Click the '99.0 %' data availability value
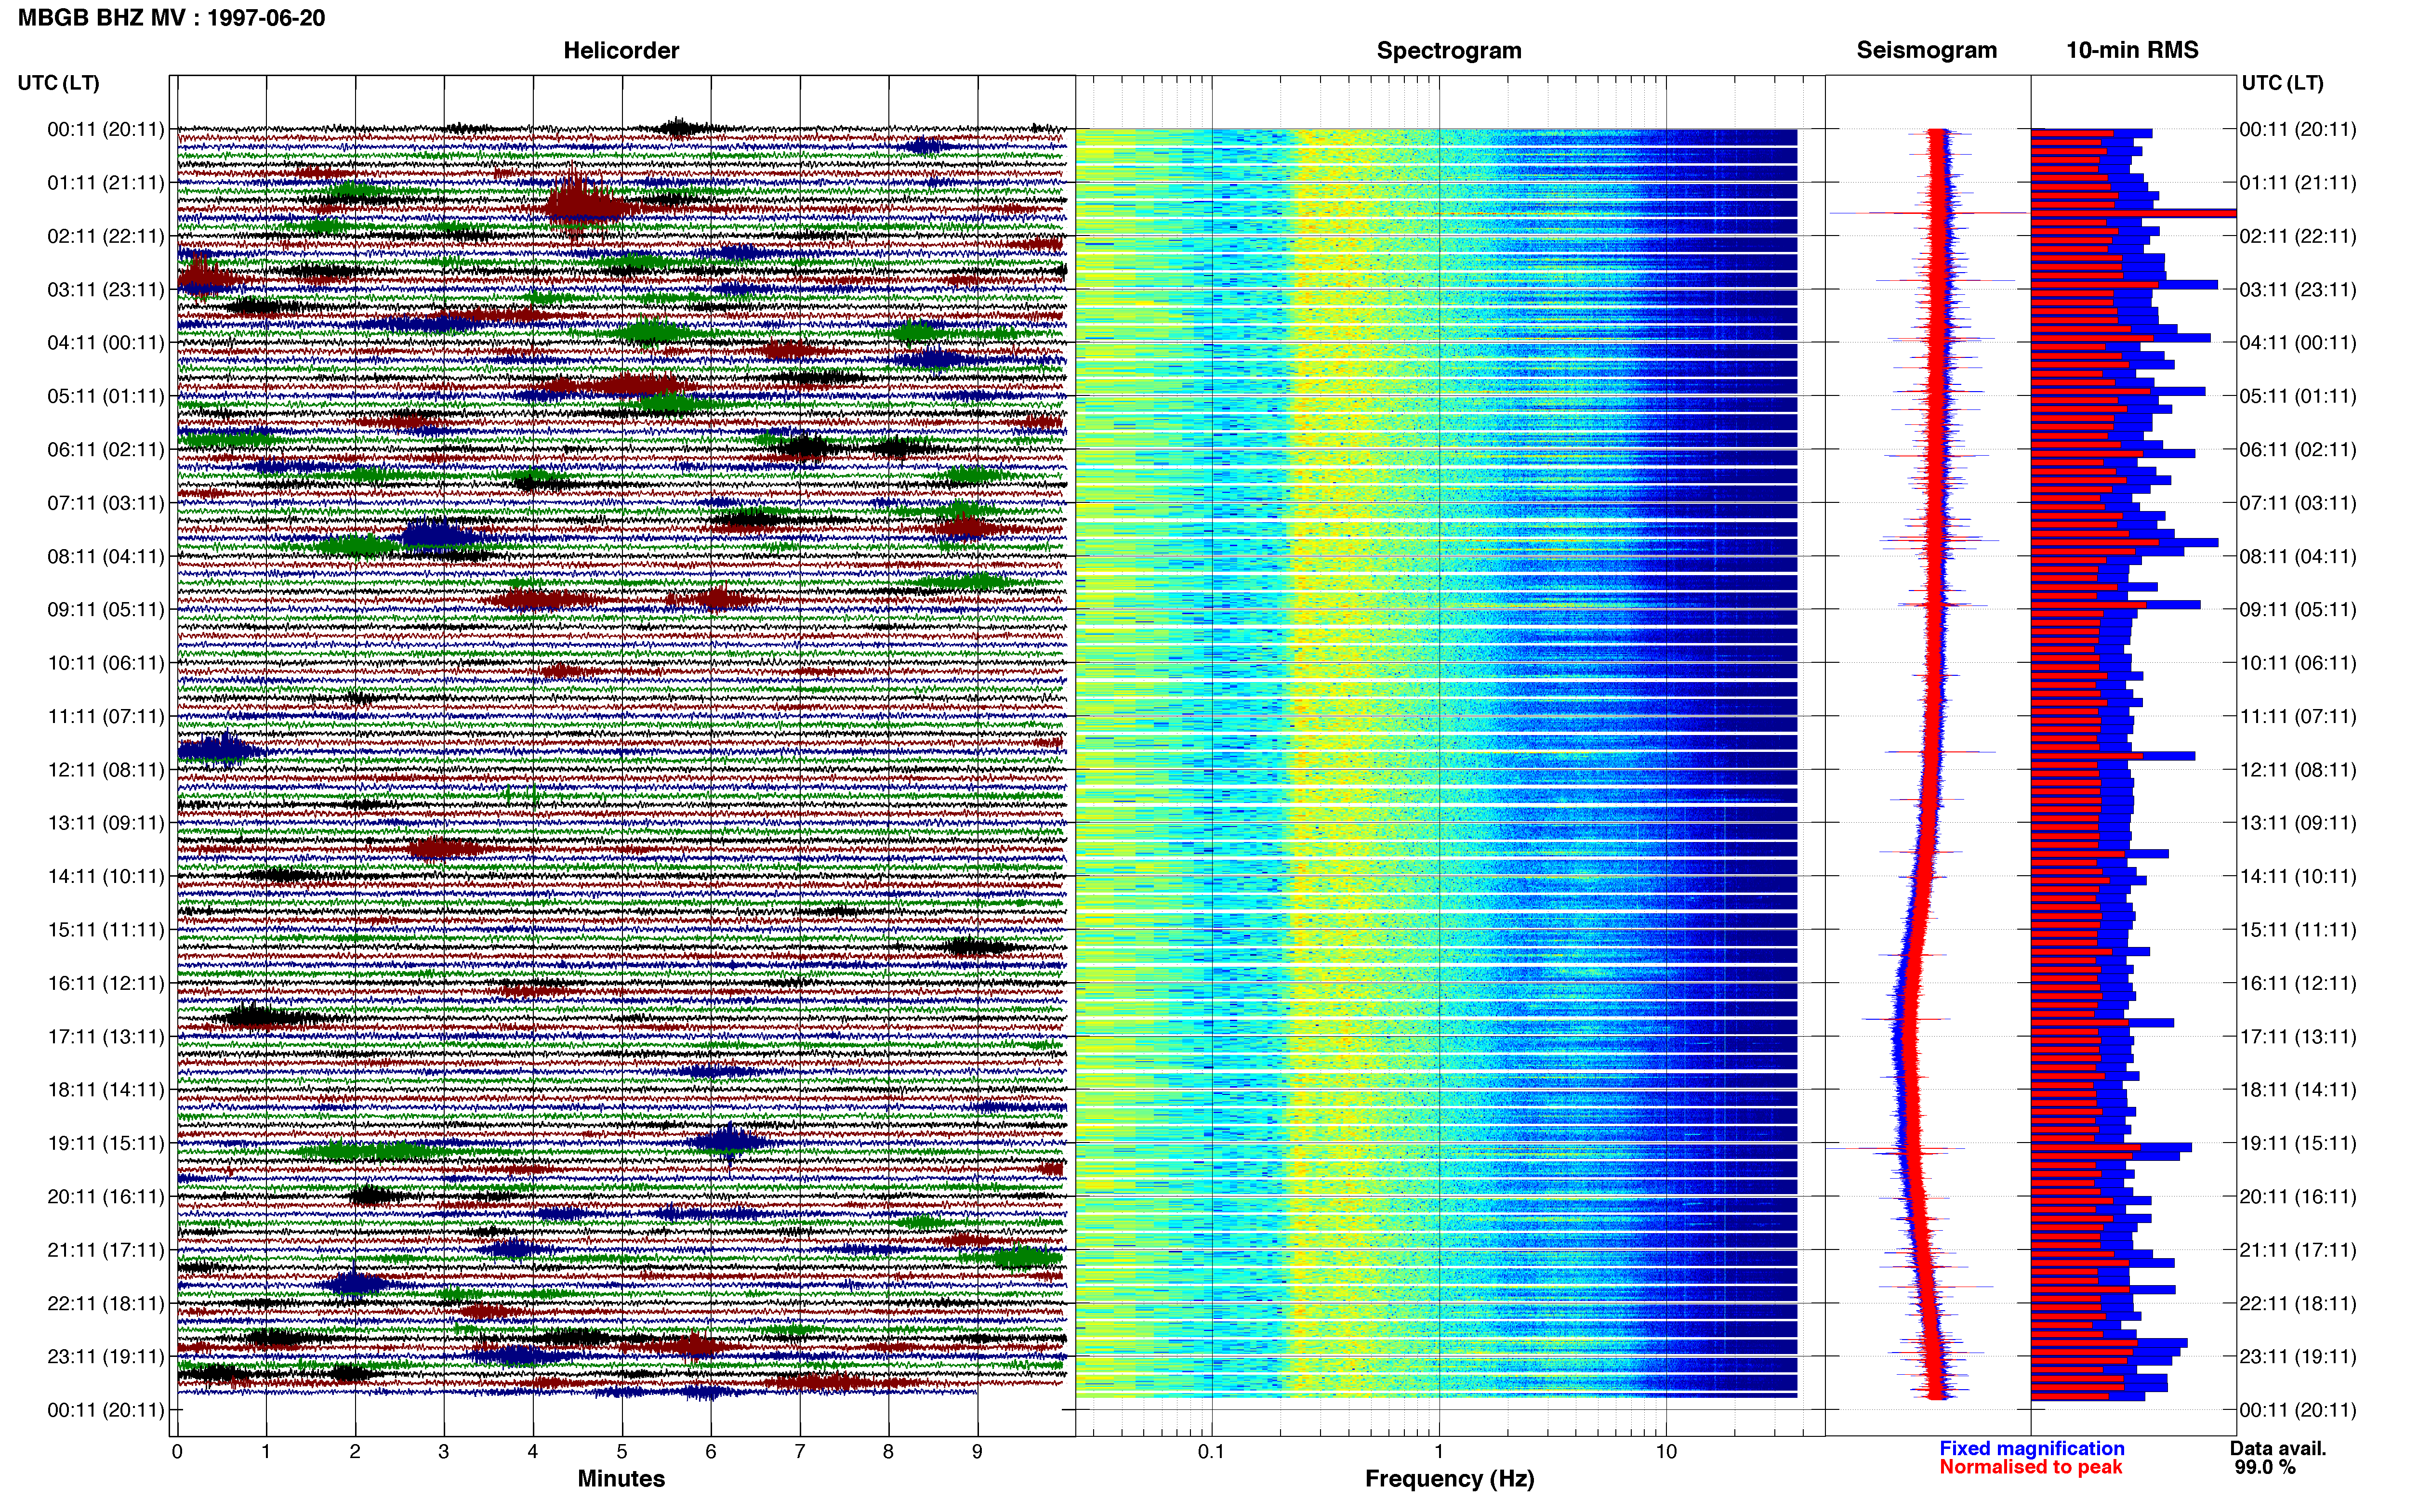2418x1512 pixels. [x=2265, y=1467]
